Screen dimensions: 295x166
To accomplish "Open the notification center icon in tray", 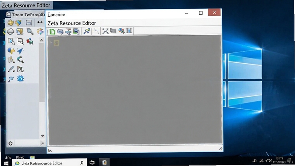I will tap(290, 160).
